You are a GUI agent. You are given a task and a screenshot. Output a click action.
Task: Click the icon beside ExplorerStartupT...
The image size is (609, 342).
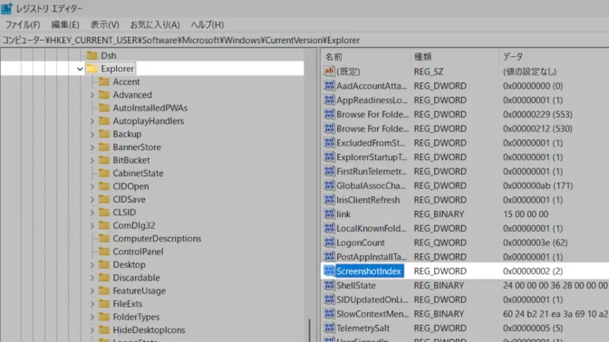pos(329,157)
